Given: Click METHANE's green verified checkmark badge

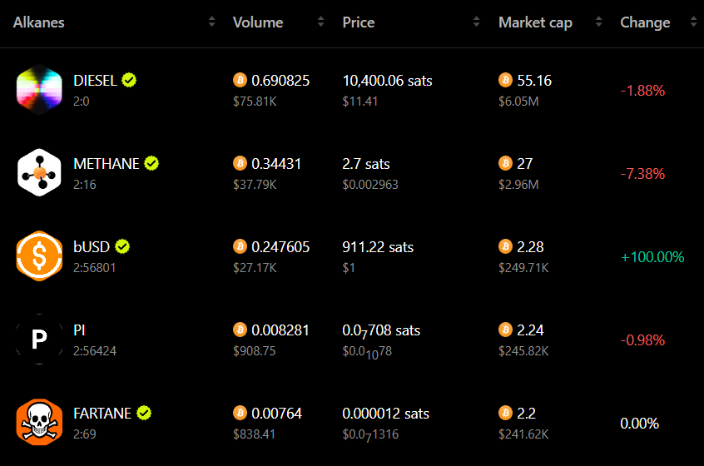Looking at the screenshot, I should [151, 163].
